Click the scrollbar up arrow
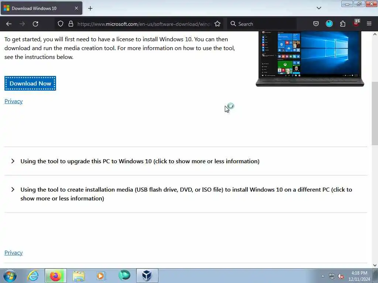 (x=375, y=34)
